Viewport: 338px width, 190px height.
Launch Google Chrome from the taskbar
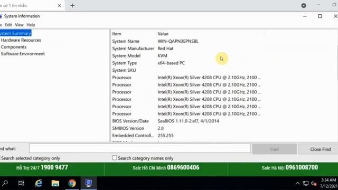tap(72, 183)
